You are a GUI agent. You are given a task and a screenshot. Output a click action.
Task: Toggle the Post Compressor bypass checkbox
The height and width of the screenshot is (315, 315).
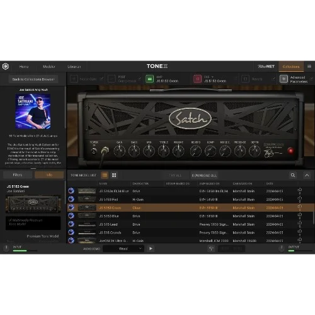point(139,79)
